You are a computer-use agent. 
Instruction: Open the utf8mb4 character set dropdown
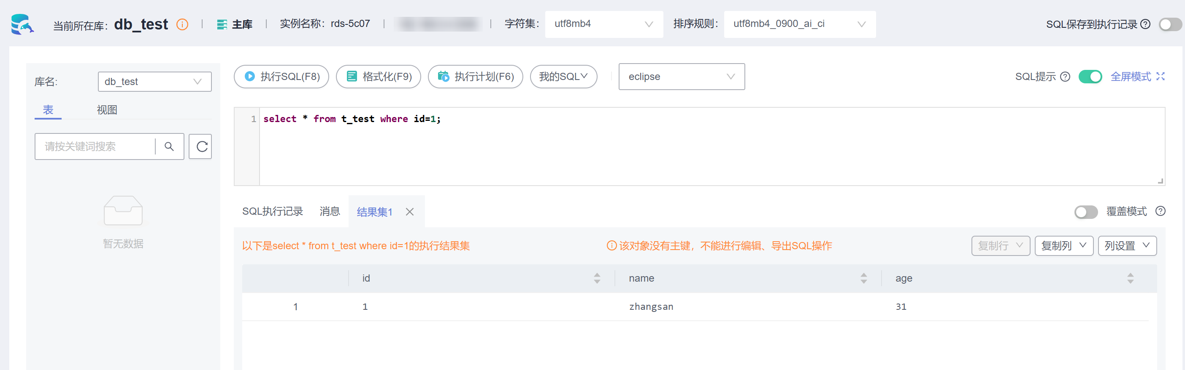point(603,24)
